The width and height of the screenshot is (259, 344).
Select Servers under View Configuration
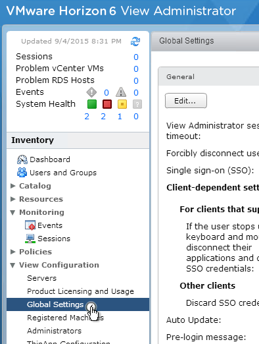click(x=41, y=278)
